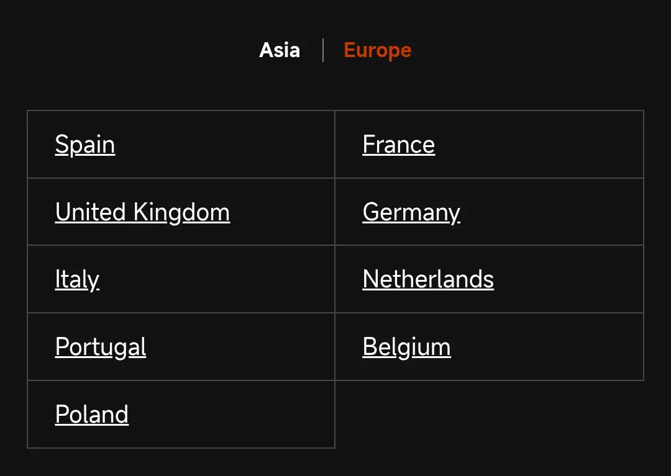The image size is (671, 476).
Task: Switch to the Asia tab
Action: tap(280, 50)
